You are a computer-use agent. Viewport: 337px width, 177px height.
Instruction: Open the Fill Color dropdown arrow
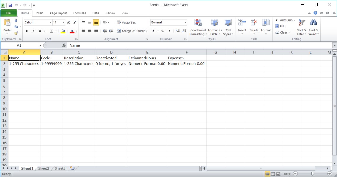click(x=67, y=31)
